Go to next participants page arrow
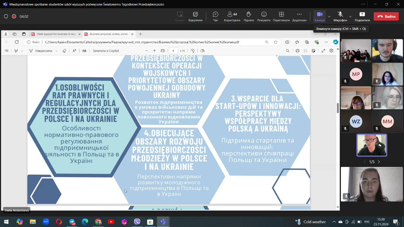404x227 pixels. pyautogui.click(x=379, y=162)
